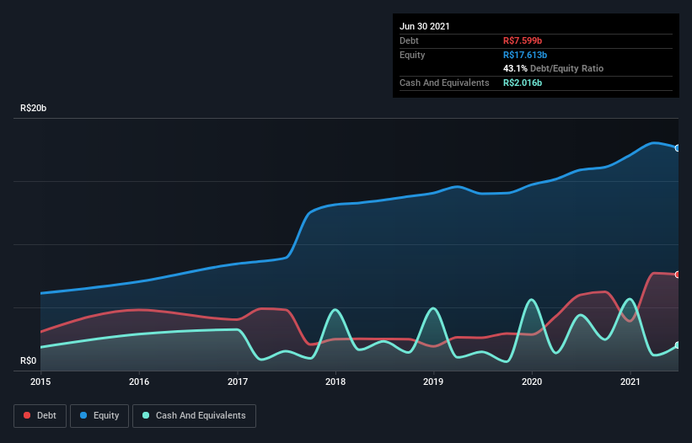692x443 pixels.
Task: Select the Cash endpoint marker for Jun 2021
Action: 678,345
